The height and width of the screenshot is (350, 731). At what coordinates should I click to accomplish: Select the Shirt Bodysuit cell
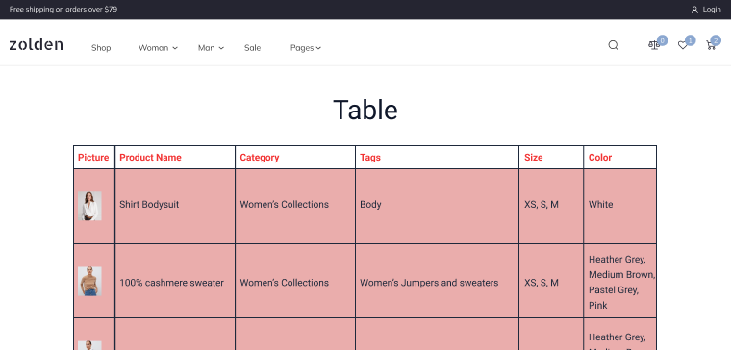(x=175, y=206)
